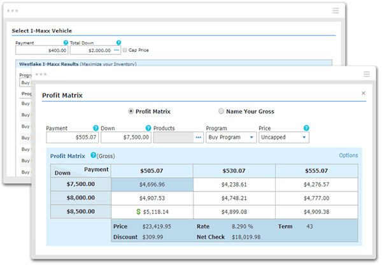Open hamburger menu of the back window
The image size is (382, 265).
[x=336, y=11]
